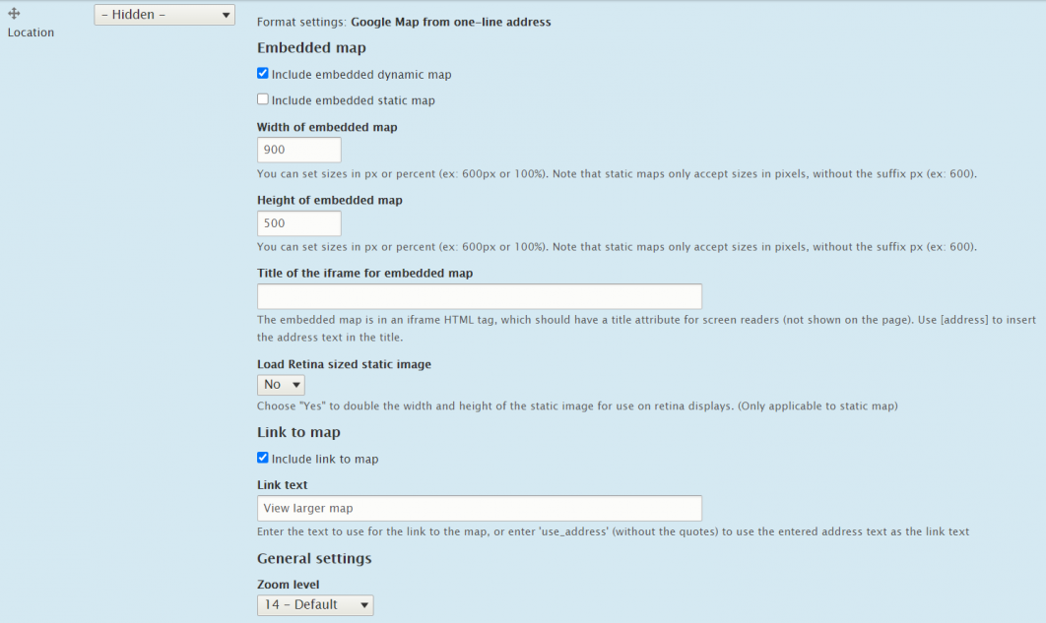1046x623 pixels.
Task: Select the View larger map text
Action: (301, 508)
